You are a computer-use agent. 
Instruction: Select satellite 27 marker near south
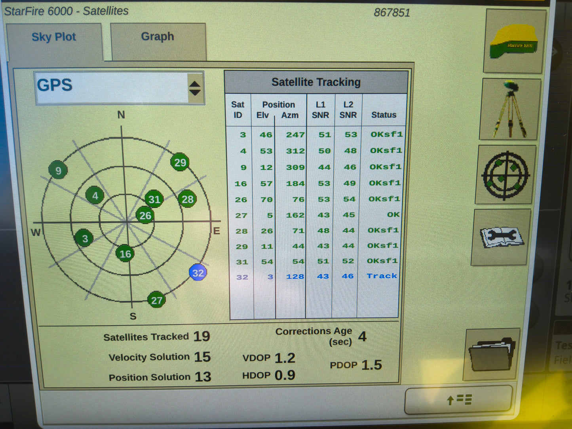157,300
